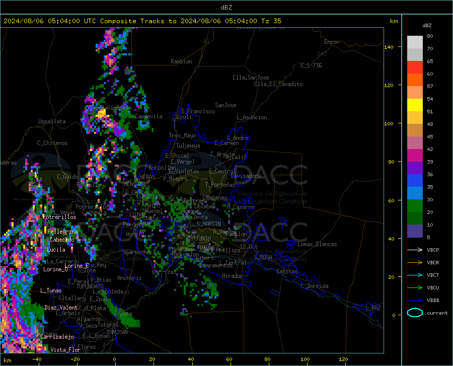Viewport: 453px width, 366px height.
Task: Click the Diaz_Valent map label
Action: pos(61,308)
